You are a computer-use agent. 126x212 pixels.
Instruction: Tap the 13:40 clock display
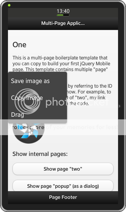pos(63,11)
